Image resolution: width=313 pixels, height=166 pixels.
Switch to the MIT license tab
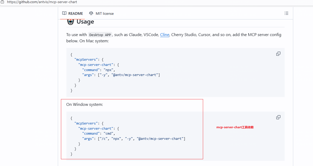pyautogui.click(x=101, y=13)
